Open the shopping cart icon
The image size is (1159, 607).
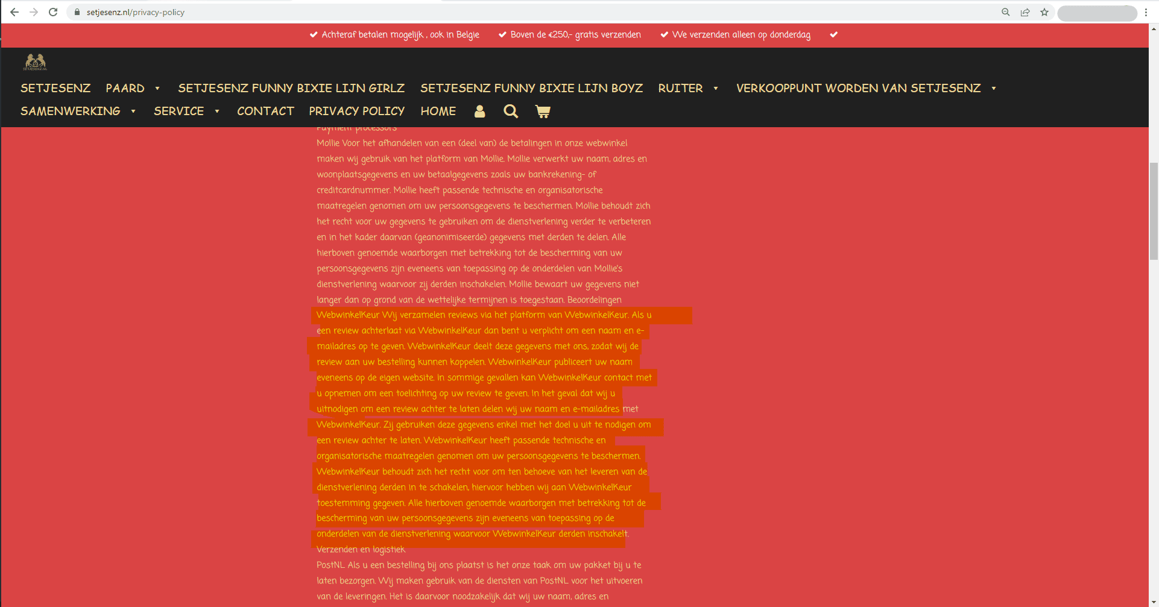542,112
